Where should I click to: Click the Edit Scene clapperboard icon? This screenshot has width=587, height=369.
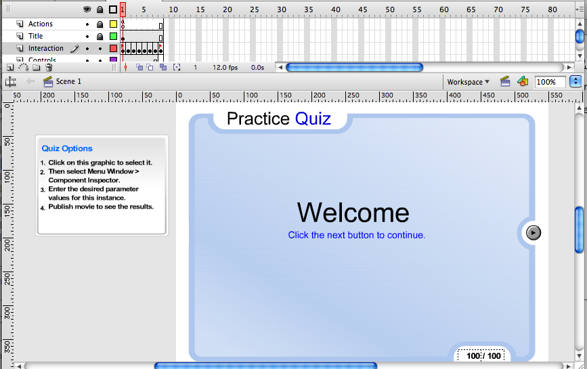click(x=505, y=81)
